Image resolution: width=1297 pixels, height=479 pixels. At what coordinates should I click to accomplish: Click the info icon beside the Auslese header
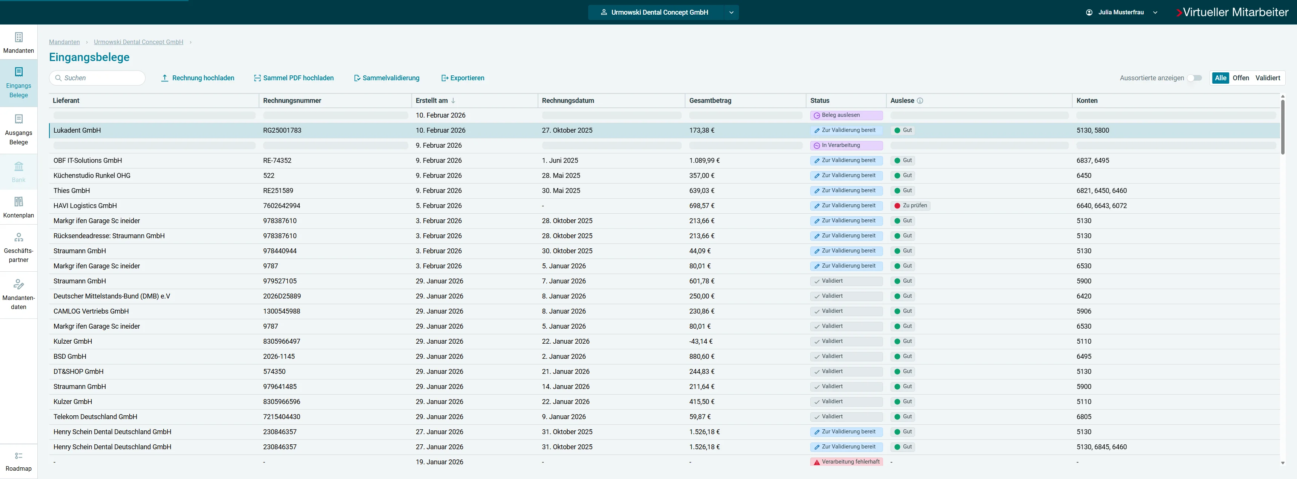921,100
